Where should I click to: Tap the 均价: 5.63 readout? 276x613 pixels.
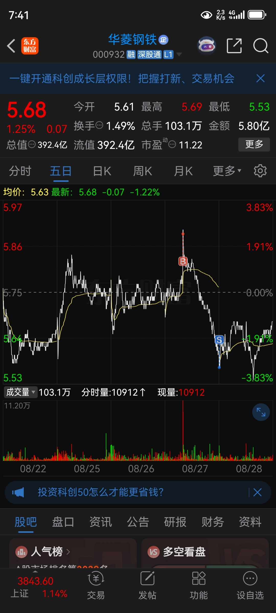click(x=26, y=192)
